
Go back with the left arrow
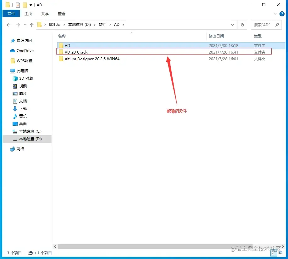point(8,25)
